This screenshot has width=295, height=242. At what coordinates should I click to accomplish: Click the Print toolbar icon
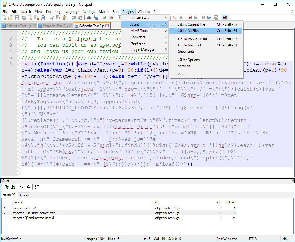pyautogui.click(x=43, y=18)
